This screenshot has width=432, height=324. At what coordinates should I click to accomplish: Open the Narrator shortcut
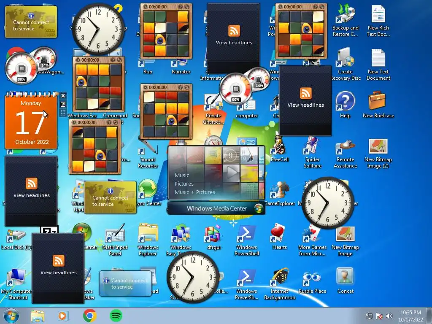pyautogui.click(x=181, y=67)
